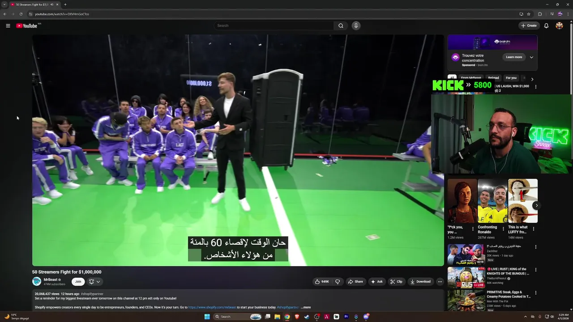
Task: Open the browser extensions puzzle icon
Action: pos(540,14)
